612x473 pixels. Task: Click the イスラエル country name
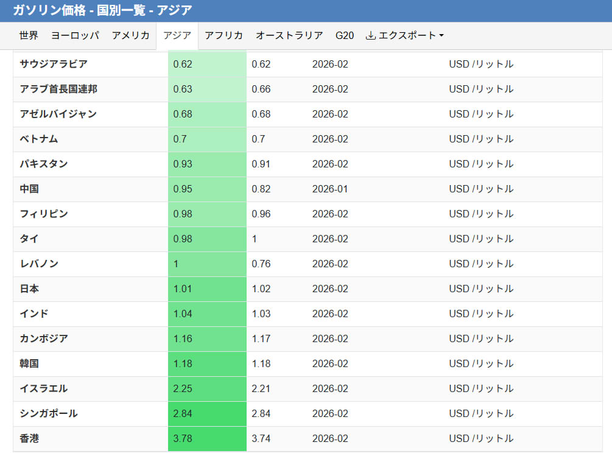44,388
